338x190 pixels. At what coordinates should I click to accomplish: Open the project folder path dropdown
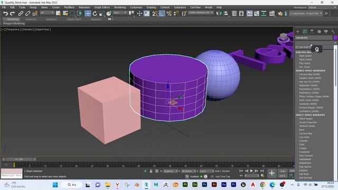pos(306,13)
